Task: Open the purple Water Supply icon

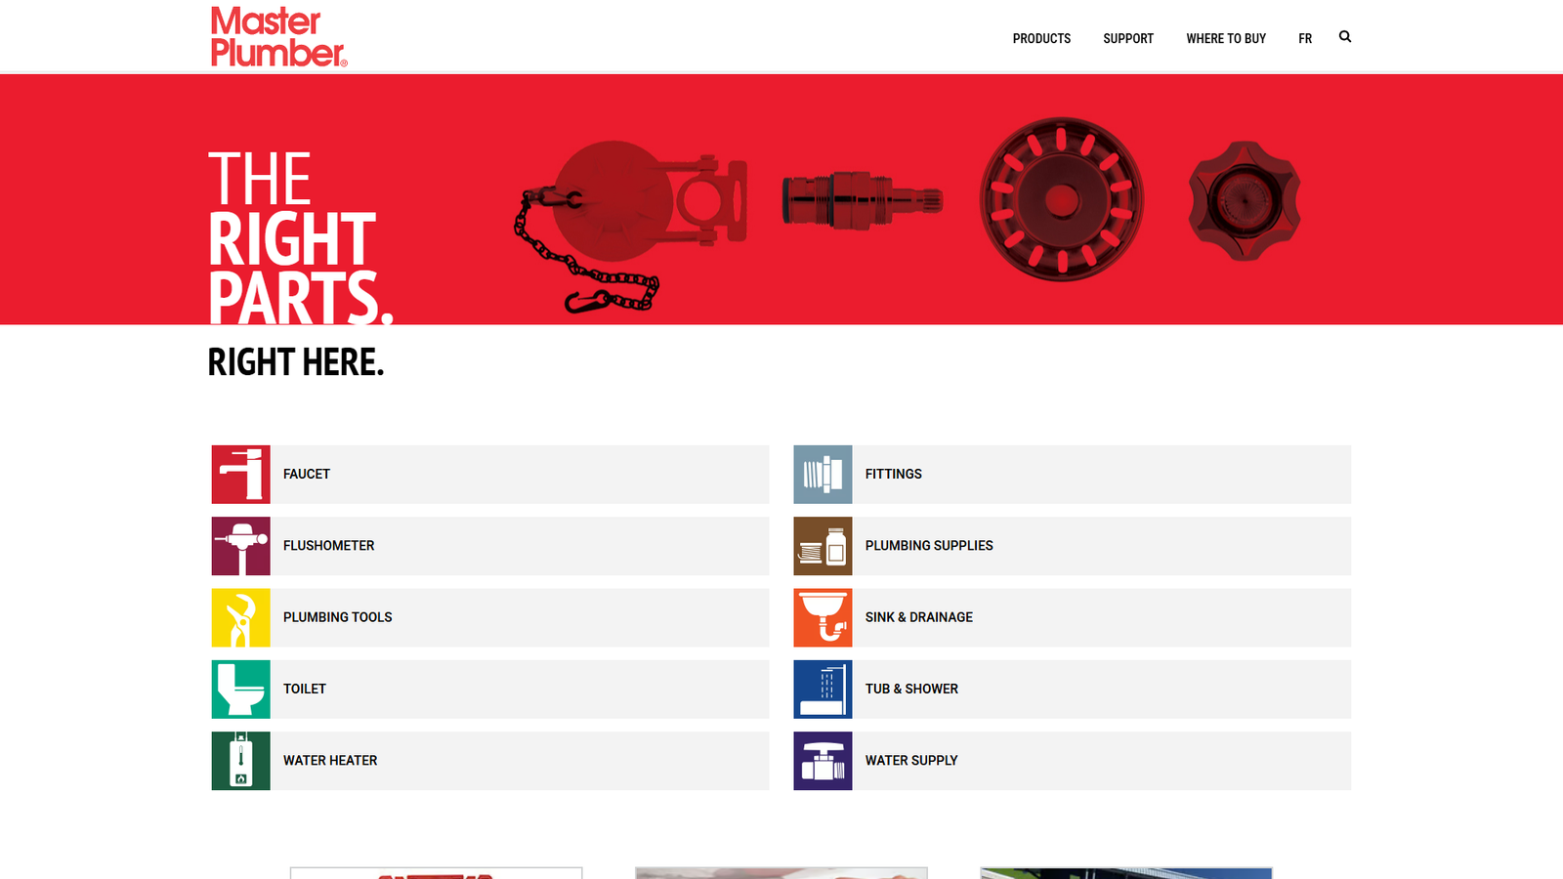Action: (x=823, y=761)
